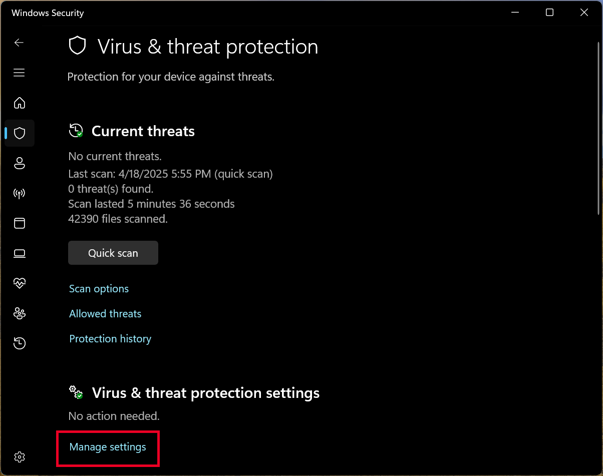The image size is (603, 476).
Task: View Allowed threats
Action: (105, 313)
